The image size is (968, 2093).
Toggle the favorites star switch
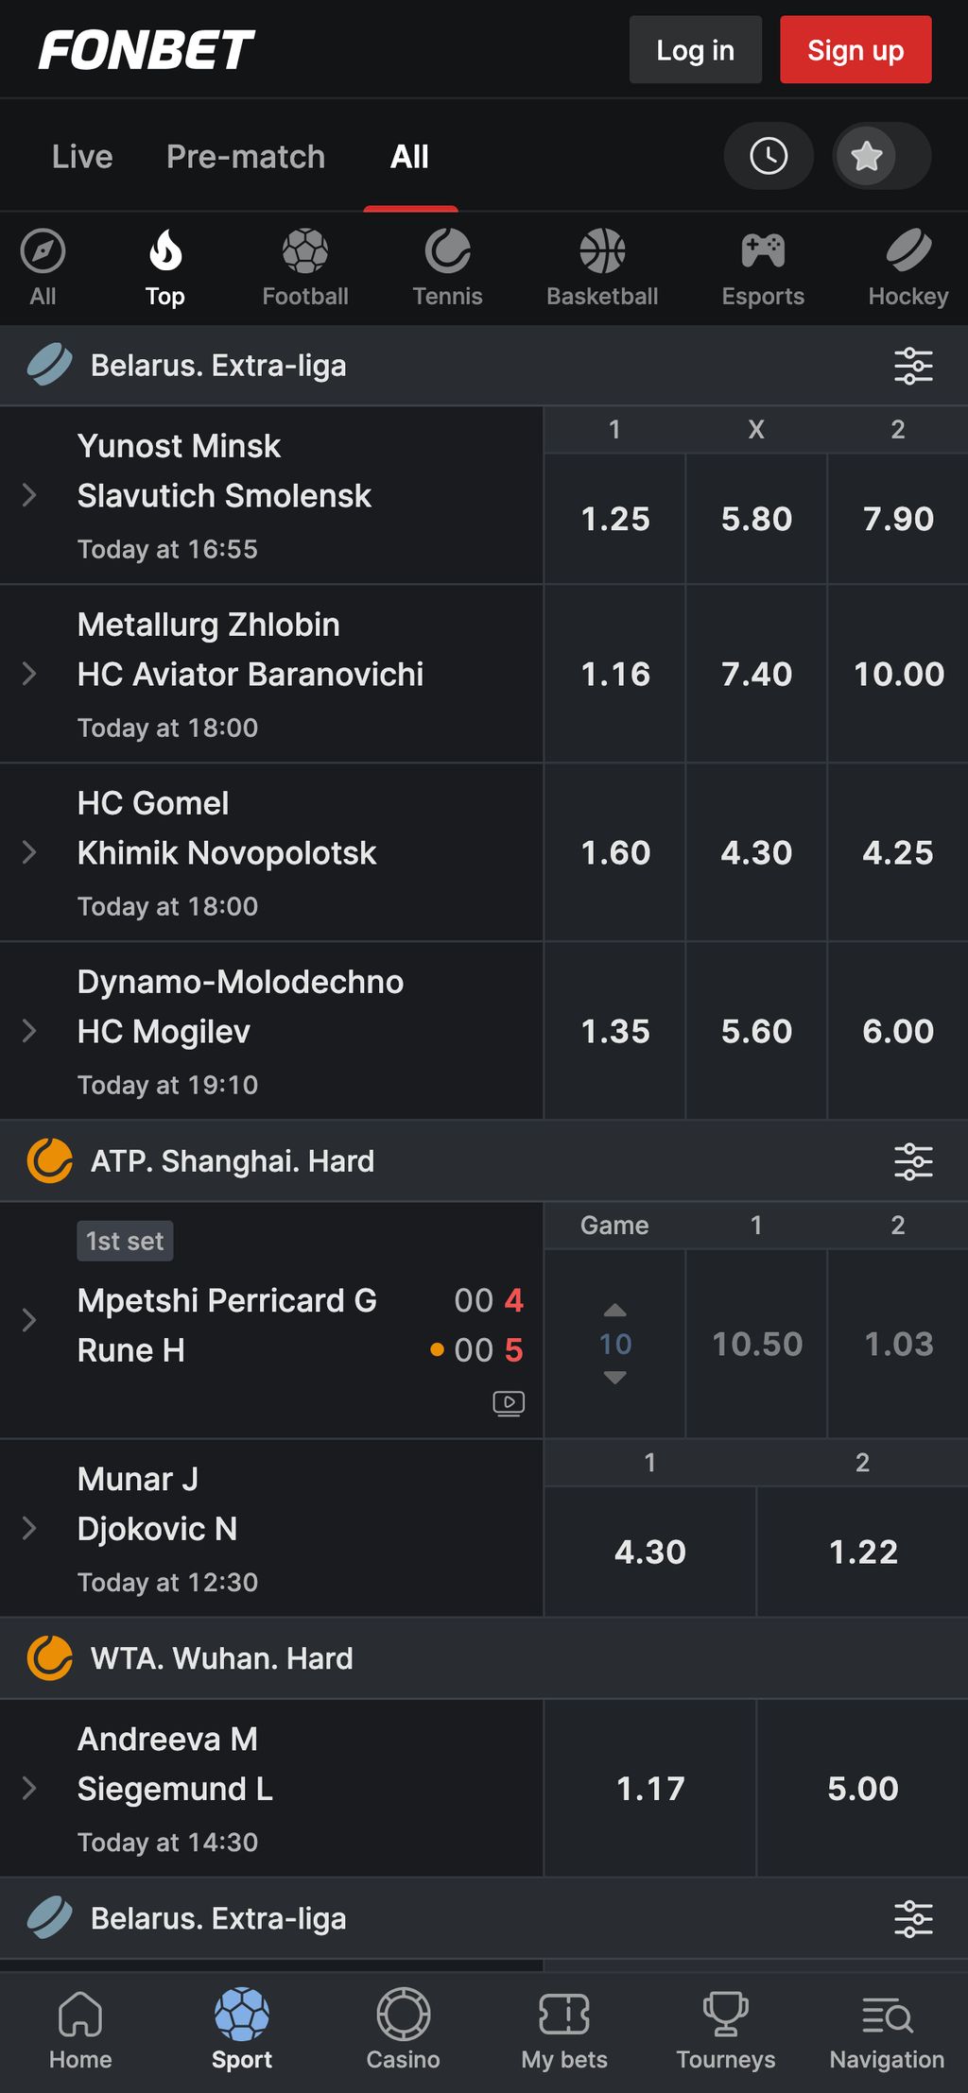(881, 156)
